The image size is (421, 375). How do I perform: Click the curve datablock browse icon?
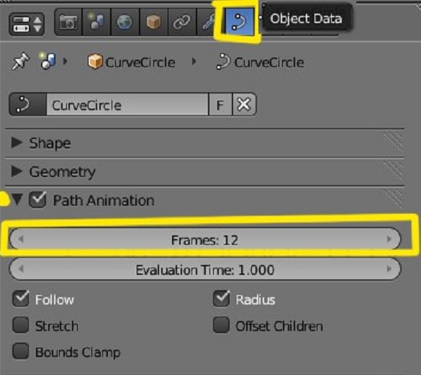28,104
